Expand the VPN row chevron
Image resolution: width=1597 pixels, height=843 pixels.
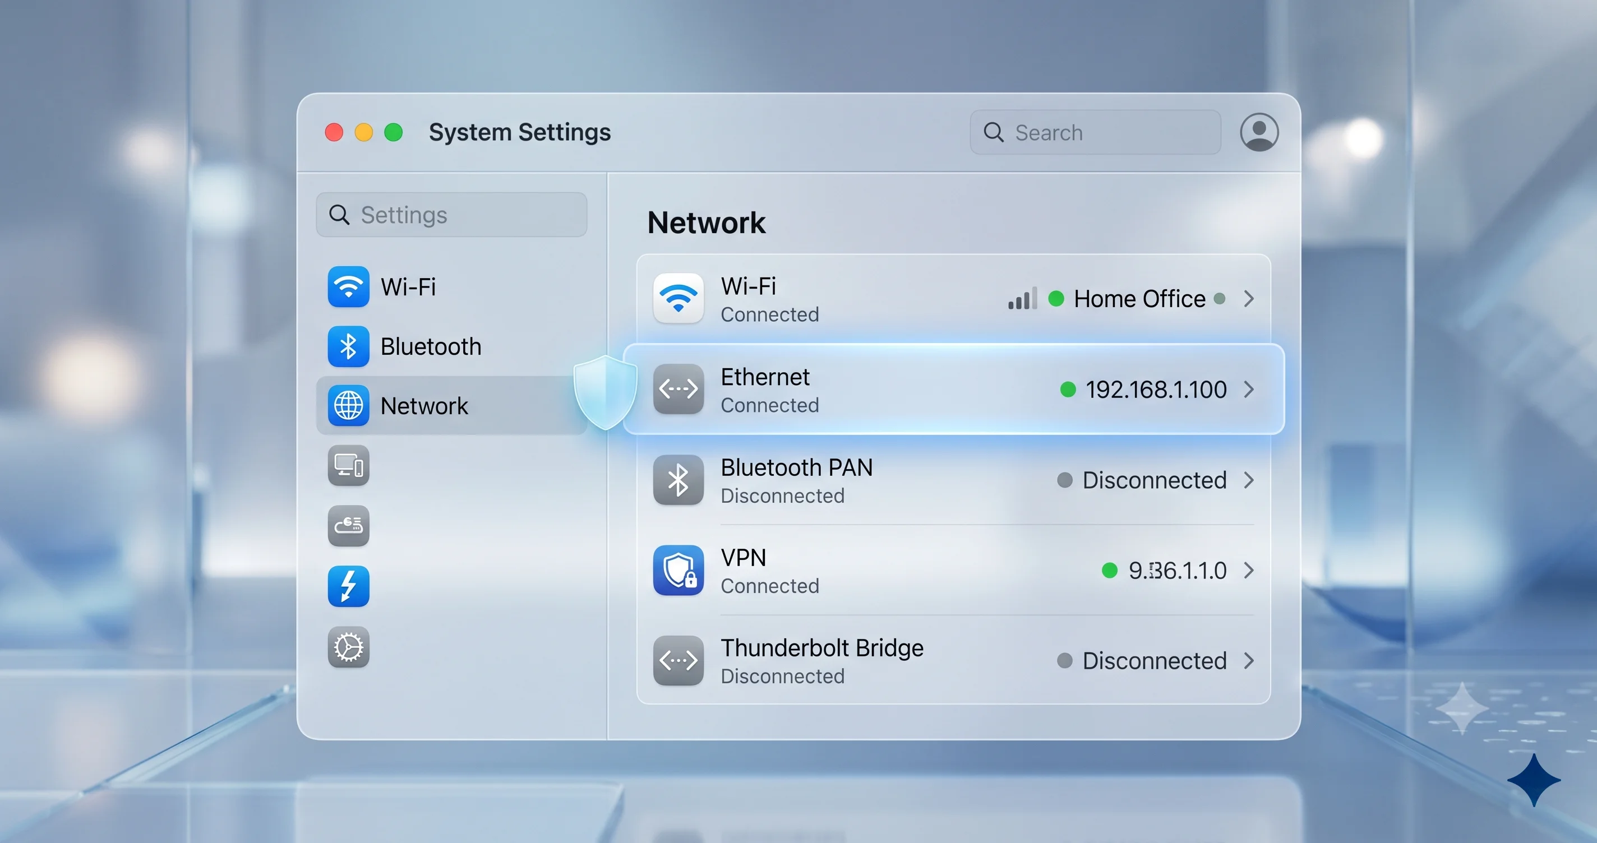1249,570
